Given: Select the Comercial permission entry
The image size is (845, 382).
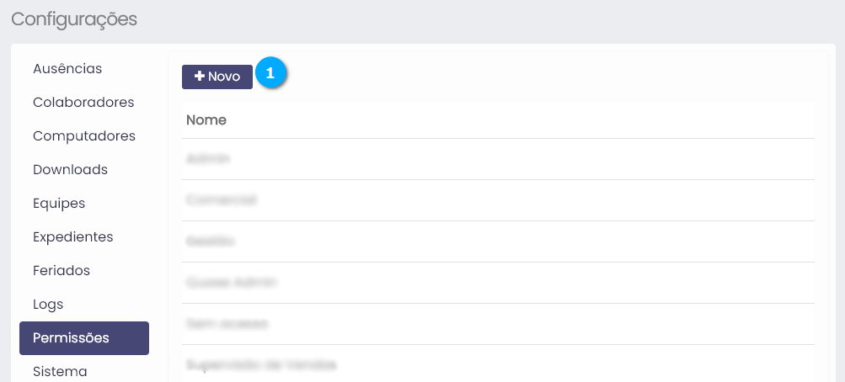Looking at the screenshot, I should [x=222, y=200].
